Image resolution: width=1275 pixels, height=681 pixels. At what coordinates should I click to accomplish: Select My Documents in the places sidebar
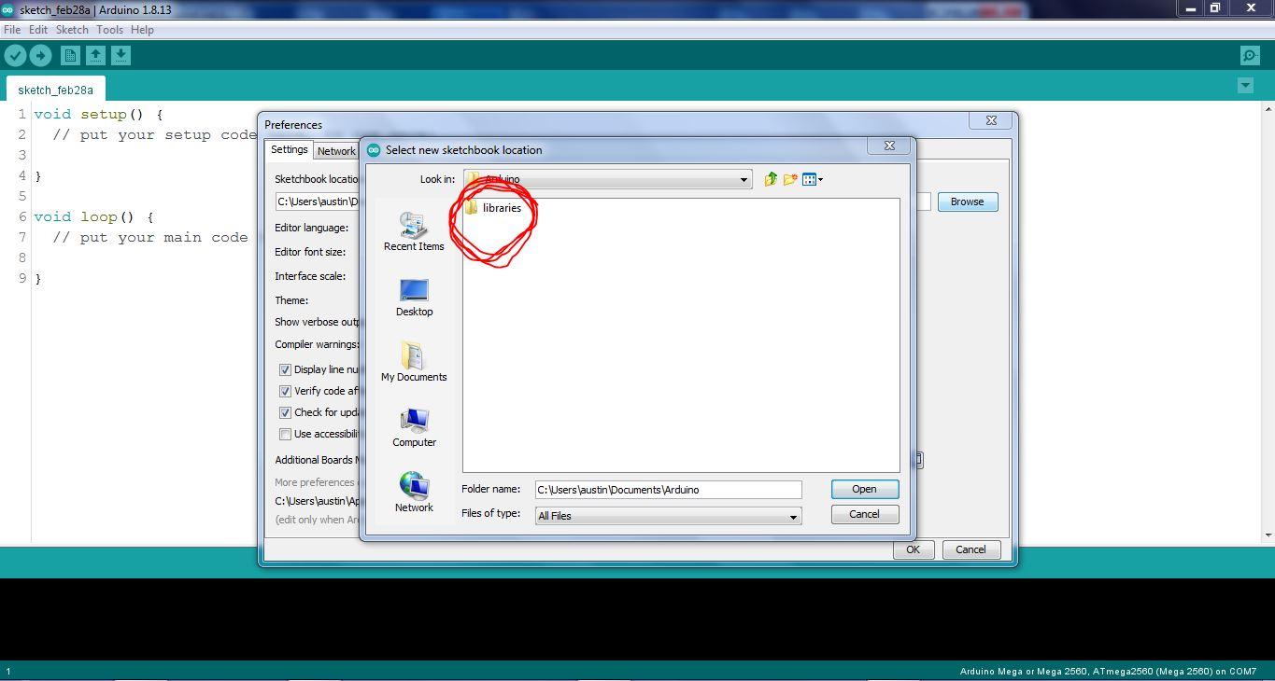(414, 362)
